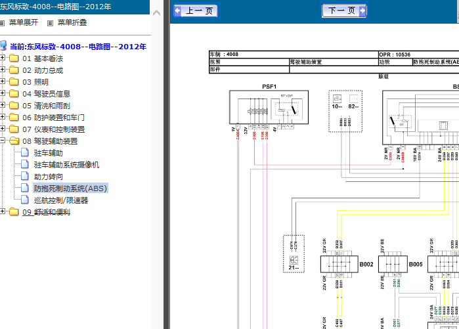Click the up-arrow on the sidebar scrollbar
Viewport: 459px width, 329px height.
(156, 13)
